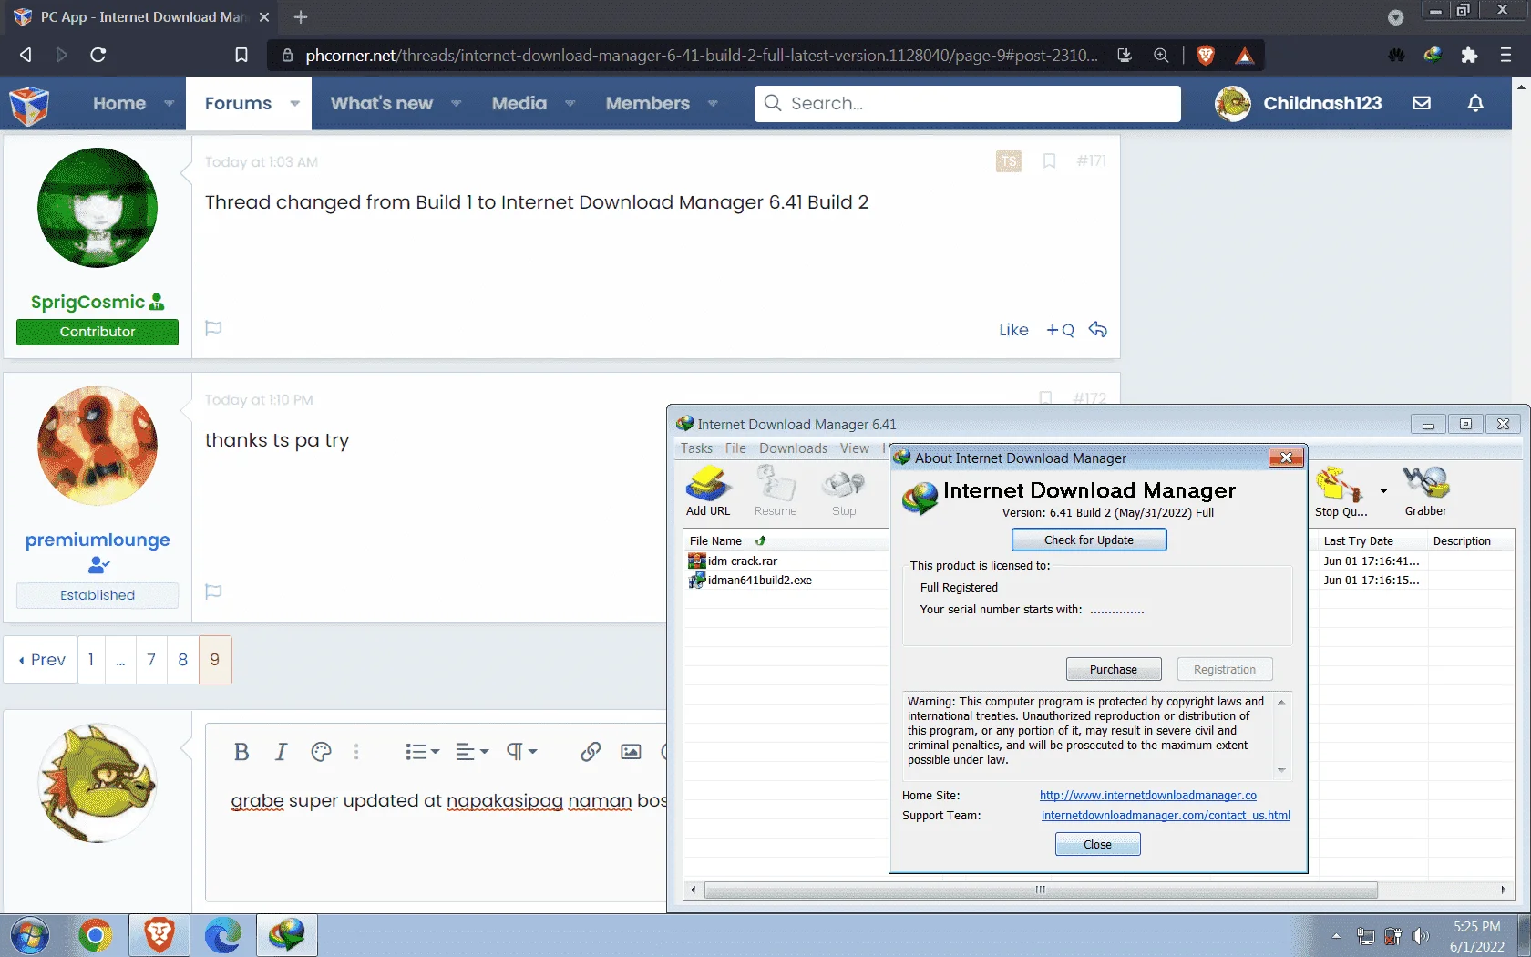This screenshot has width=1531, height=957.
Task: Click the Add URL icon in IDM
Action: [x=708, y=492]
